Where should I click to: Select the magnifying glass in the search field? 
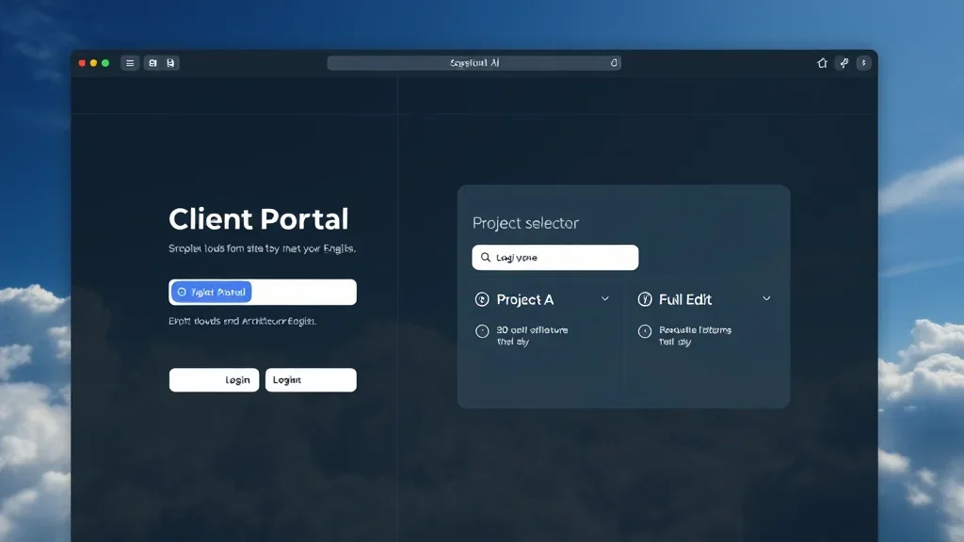(484, 257)
